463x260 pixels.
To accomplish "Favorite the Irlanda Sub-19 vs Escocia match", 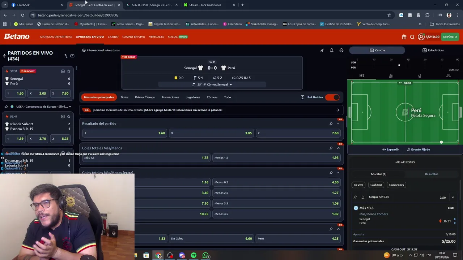I will [69, 116].
